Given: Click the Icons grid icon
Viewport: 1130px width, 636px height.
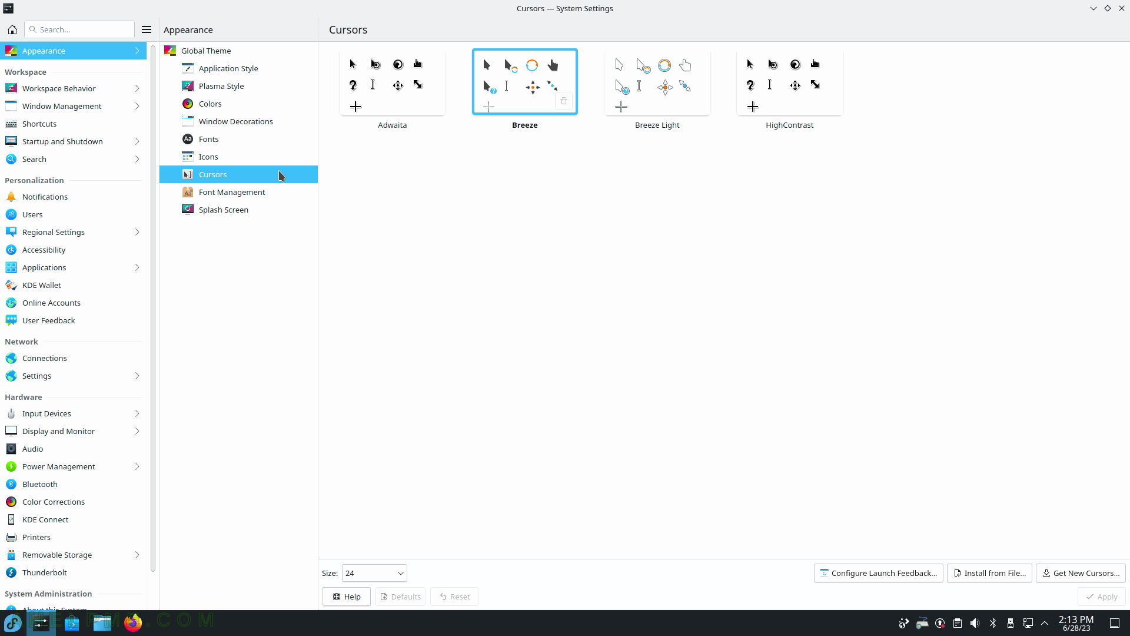Looking at the screenshot, I should coord(188,157).
